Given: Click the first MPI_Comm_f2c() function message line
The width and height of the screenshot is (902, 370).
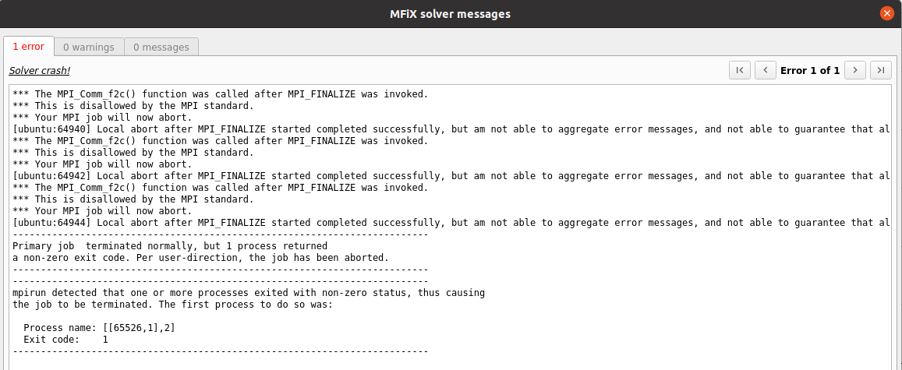Looking at the screenshot, I should pyautogui.click(x=221, y=94).
